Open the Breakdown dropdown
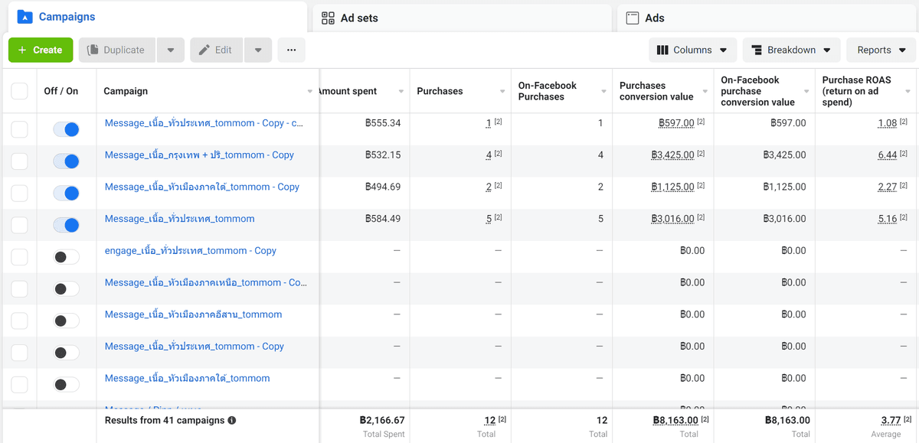919x443 pixels. tap(791, 50)
